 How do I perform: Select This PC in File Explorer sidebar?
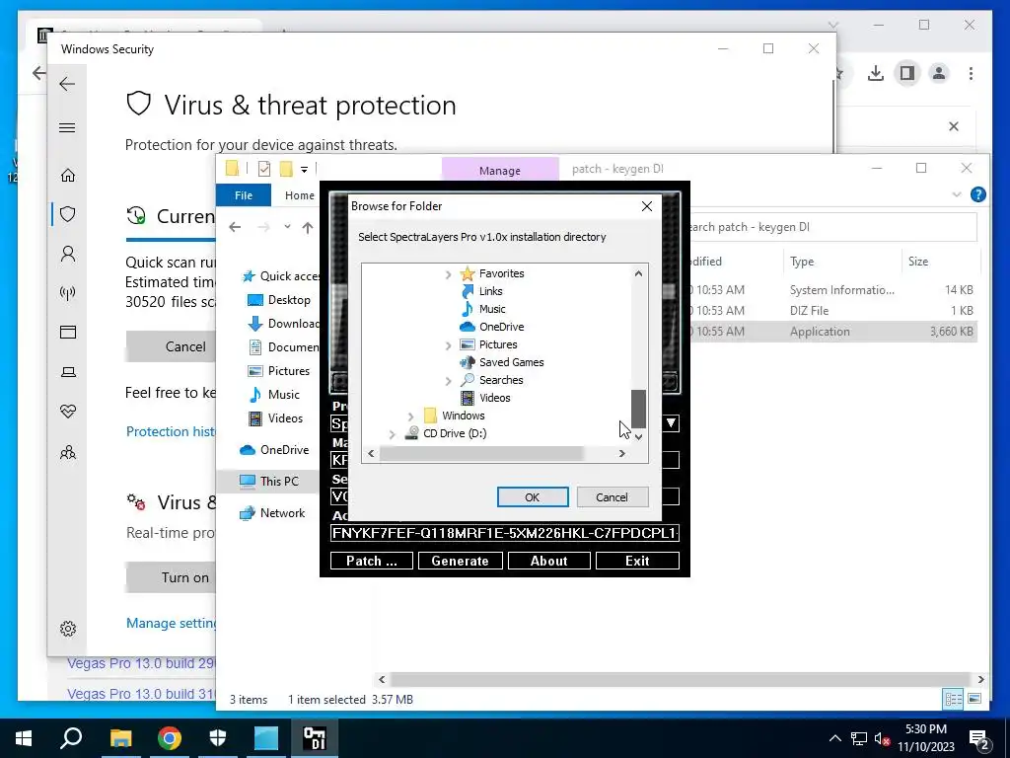point(269,481)
